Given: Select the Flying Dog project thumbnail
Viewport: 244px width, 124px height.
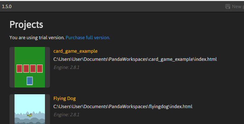Looking at the screenshot, I should (x=30, y=109).
